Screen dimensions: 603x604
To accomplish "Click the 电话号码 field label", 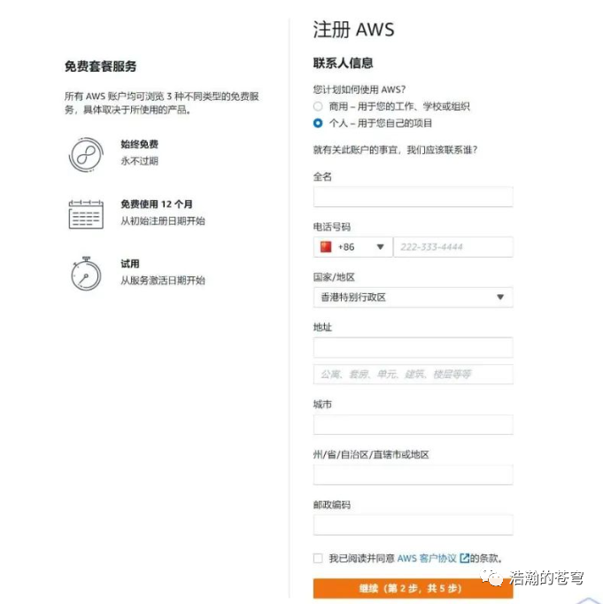I will [x=331, y=227].
